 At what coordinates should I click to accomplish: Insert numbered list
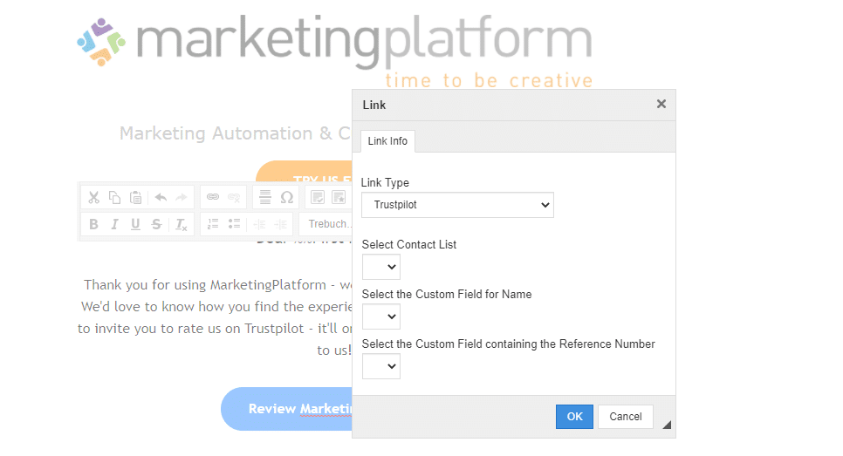[214, 224]
